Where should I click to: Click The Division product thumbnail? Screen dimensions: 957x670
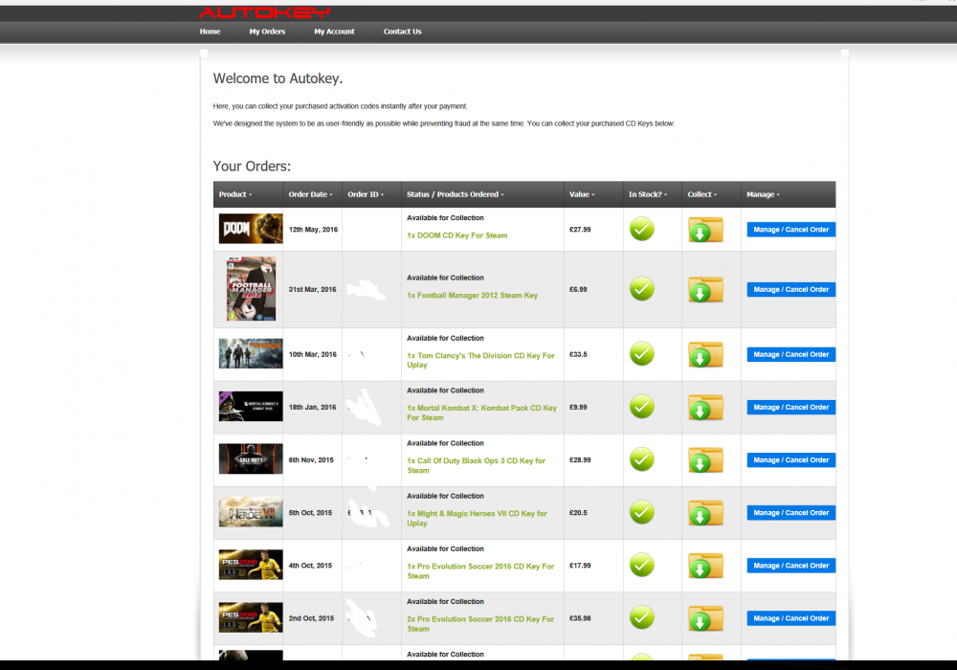[251, 354]
